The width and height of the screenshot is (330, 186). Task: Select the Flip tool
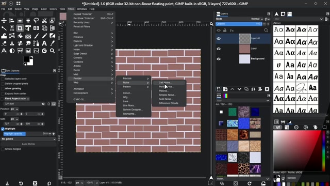click(36, 28)
